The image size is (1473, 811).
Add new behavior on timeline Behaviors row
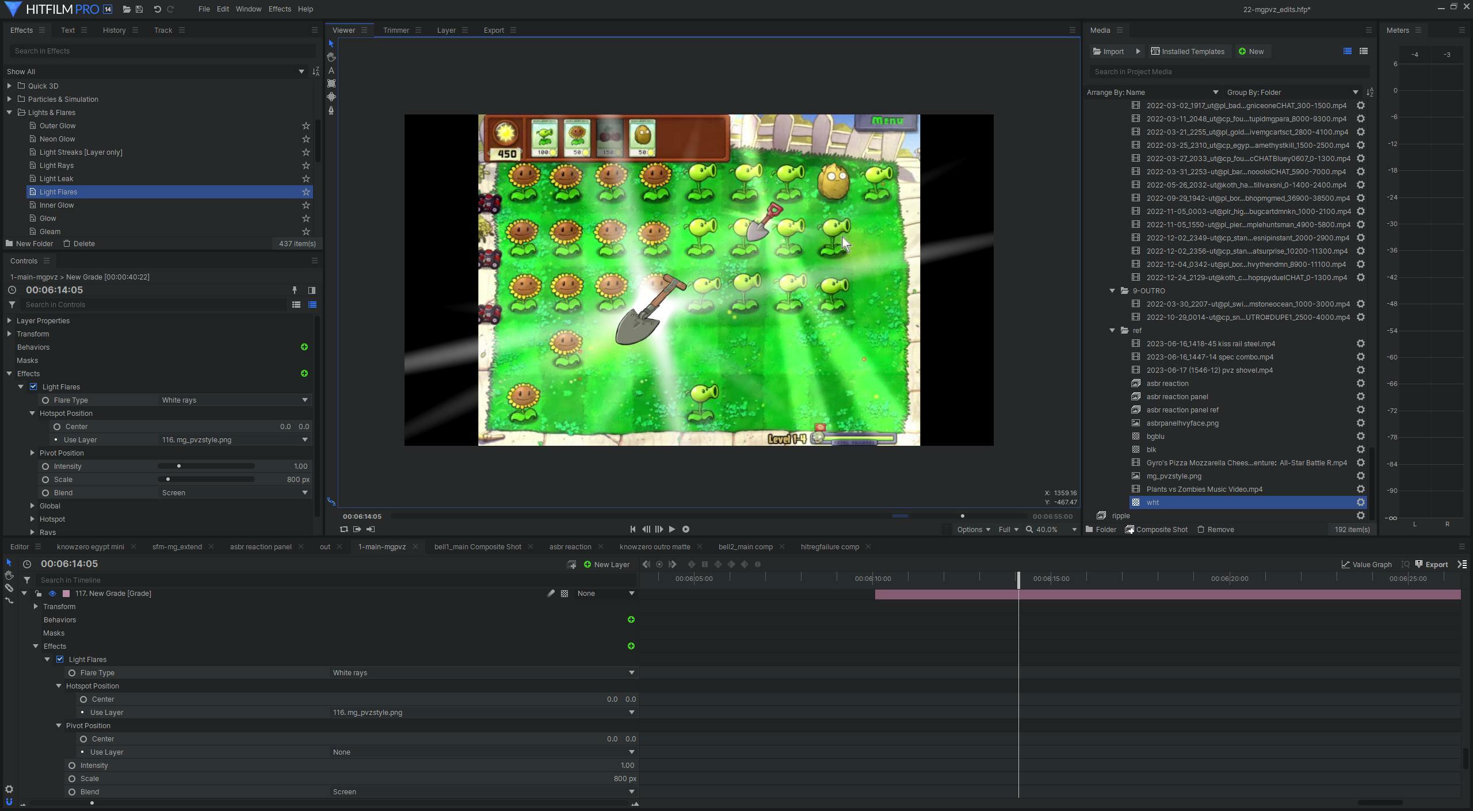pos(631,620)
